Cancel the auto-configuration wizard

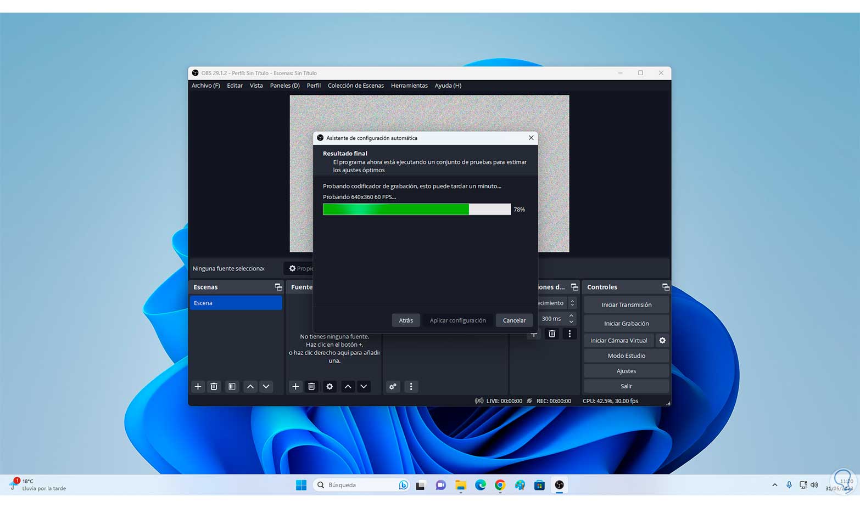point(514,320)
